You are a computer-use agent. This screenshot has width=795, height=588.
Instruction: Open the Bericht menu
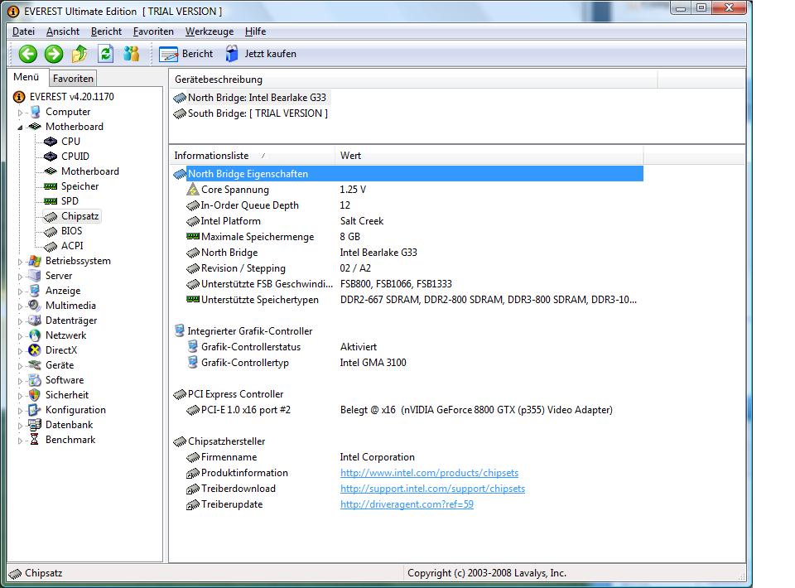[x=107, y=31]
